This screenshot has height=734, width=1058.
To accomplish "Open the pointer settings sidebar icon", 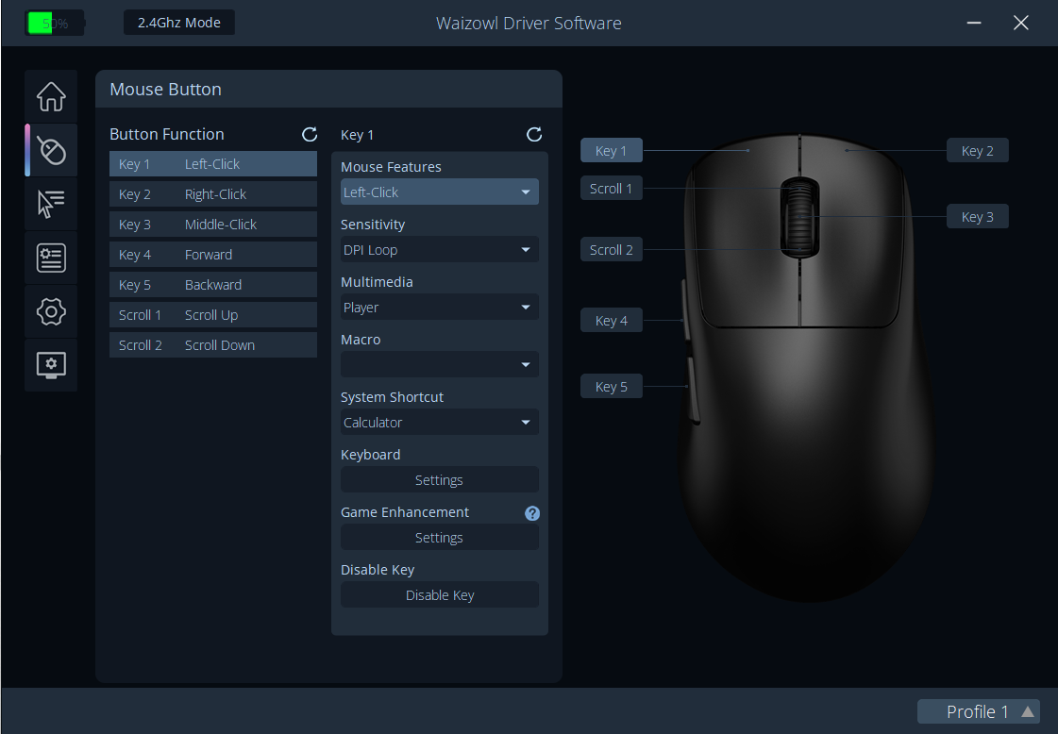I will 51,204.
